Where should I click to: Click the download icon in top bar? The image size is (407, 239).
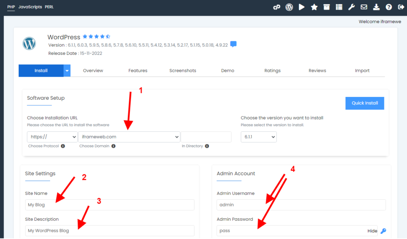(x=376, y=7)
